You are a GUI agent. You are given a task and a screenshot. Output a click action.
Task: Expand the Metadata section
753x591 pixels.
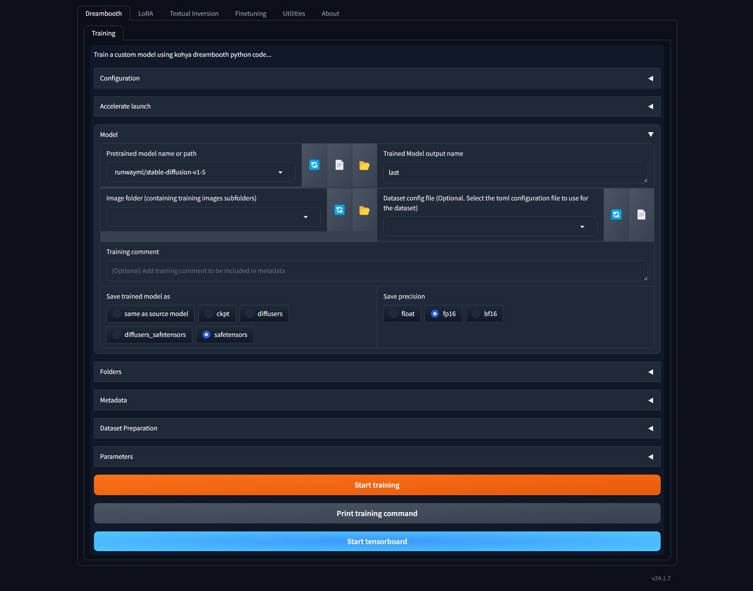coord(377,400)
